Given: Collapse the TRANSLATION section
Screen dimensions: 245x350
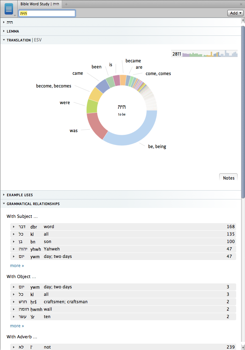Looking at the screenshot, I should (4, 40).
